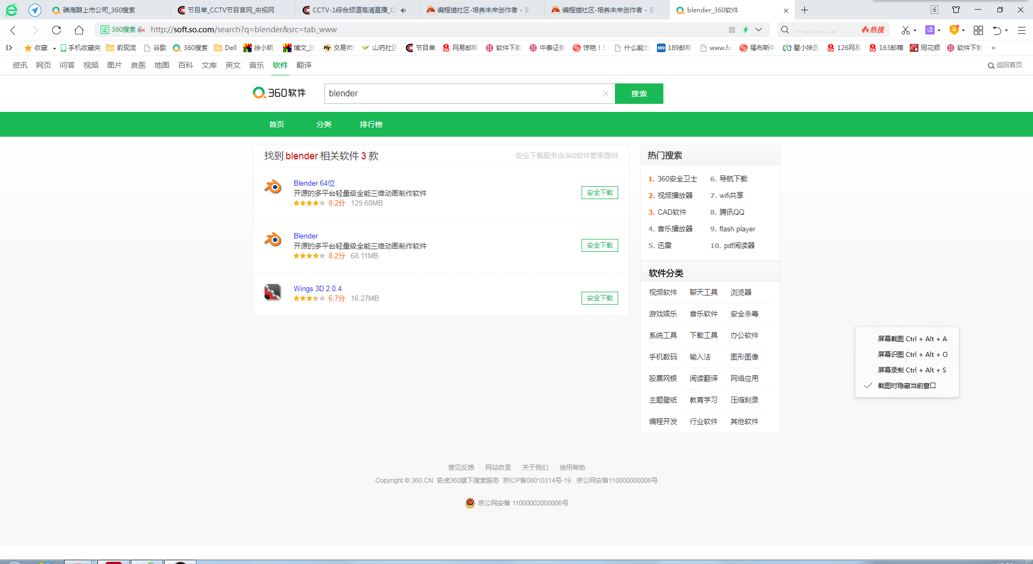Click the blue compass navigation icon
This screenshot has height=564, width=1033.
(35, 10)
